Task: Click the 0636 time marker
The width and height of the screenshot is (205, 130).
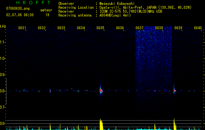Action: [x=120, y=28]
